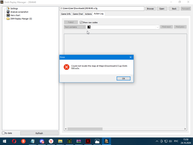Screen dimensions: 193x145
Task: Enable the By date checkbox
Action: click(3, 133)
